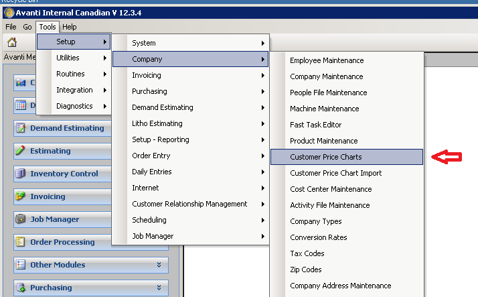Open Customer Relationship Management submenu

[x=191, y=204]
